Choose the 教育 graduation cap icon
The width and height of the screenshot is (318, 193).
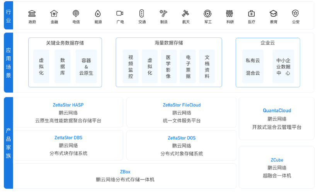(274, 14)
